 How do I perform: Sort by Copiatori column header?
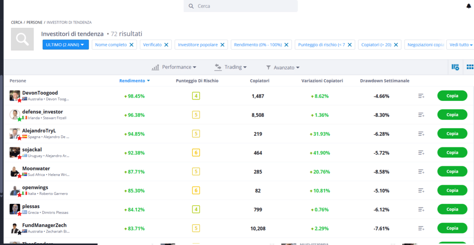pos(260,81)
